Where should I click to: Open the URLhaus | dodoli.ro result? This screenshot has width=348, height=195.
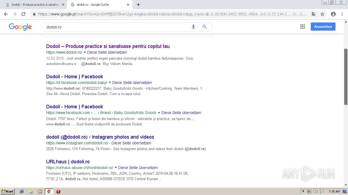68,162
